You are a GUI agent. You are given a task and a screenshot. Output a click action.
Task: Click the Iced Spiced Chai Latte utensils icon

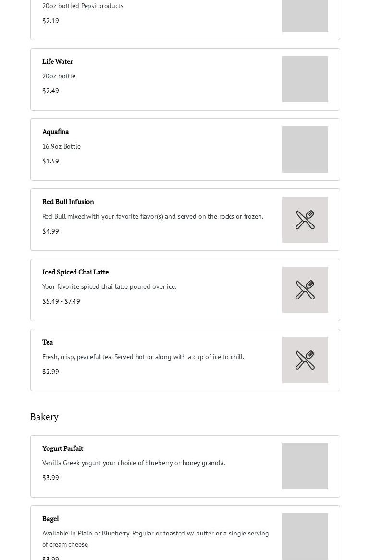point(305,290)
